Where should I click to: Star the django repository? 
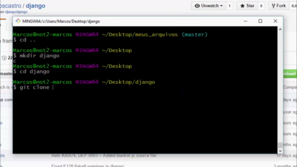click(247, 6)
